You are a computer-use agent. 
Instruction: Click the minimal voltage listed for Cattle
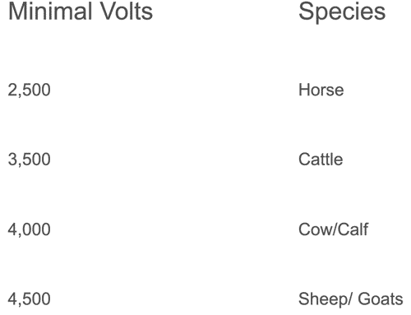[x=29, y=160]
